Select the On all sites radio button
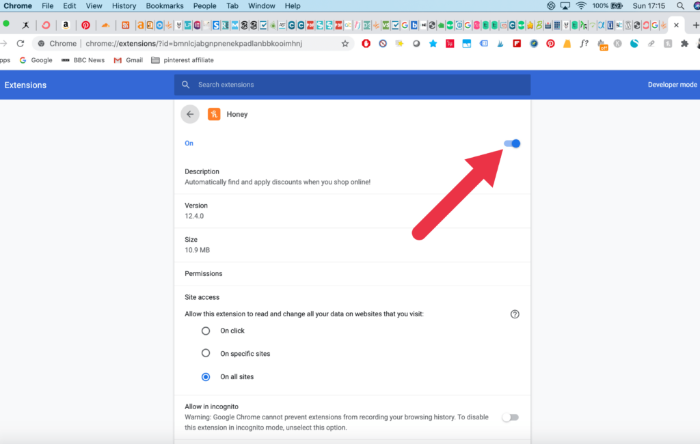This screenshot has width=700, height=444. pyautogui.click(x=205, y=377)
